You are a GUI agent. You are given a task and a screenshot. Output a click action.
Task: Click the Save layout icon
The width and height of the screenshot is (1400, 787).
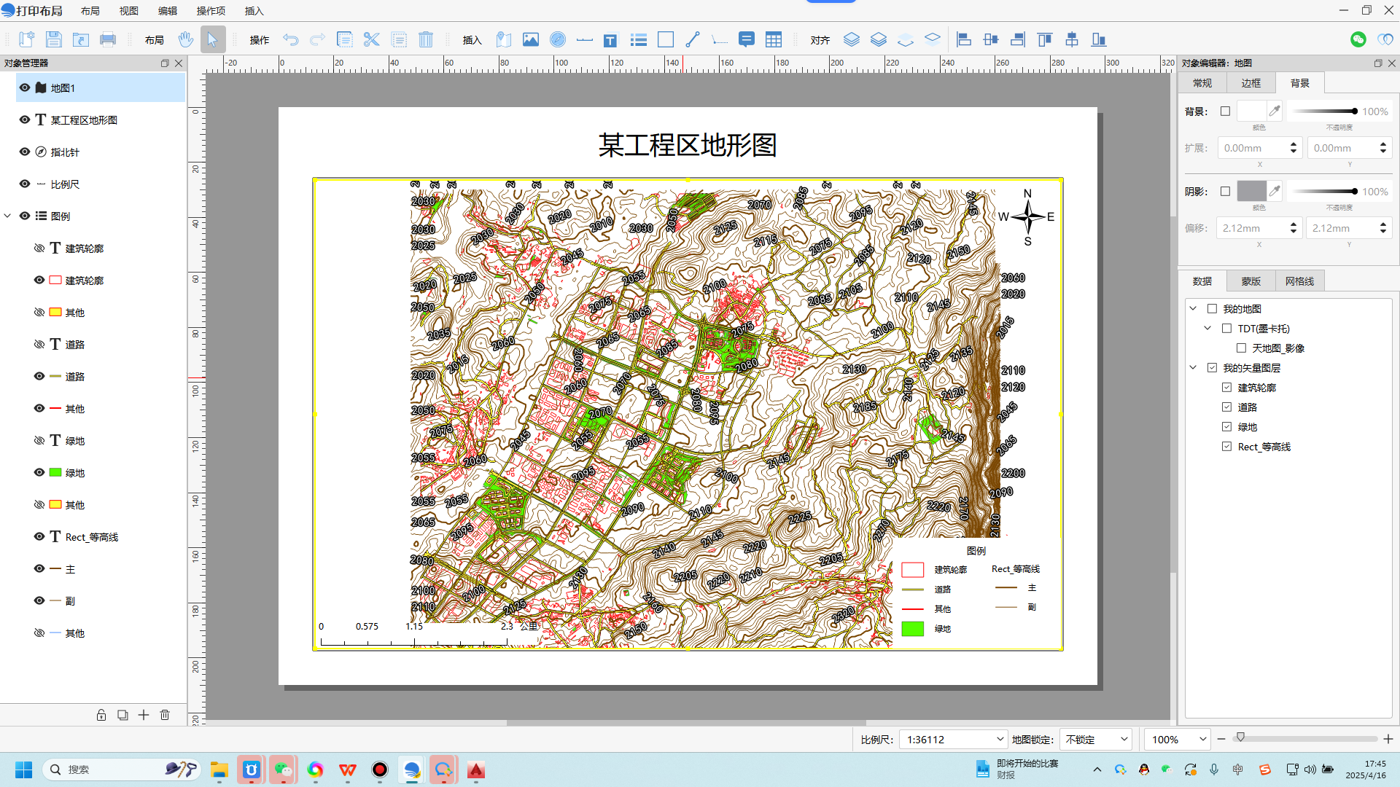(53, 39)
